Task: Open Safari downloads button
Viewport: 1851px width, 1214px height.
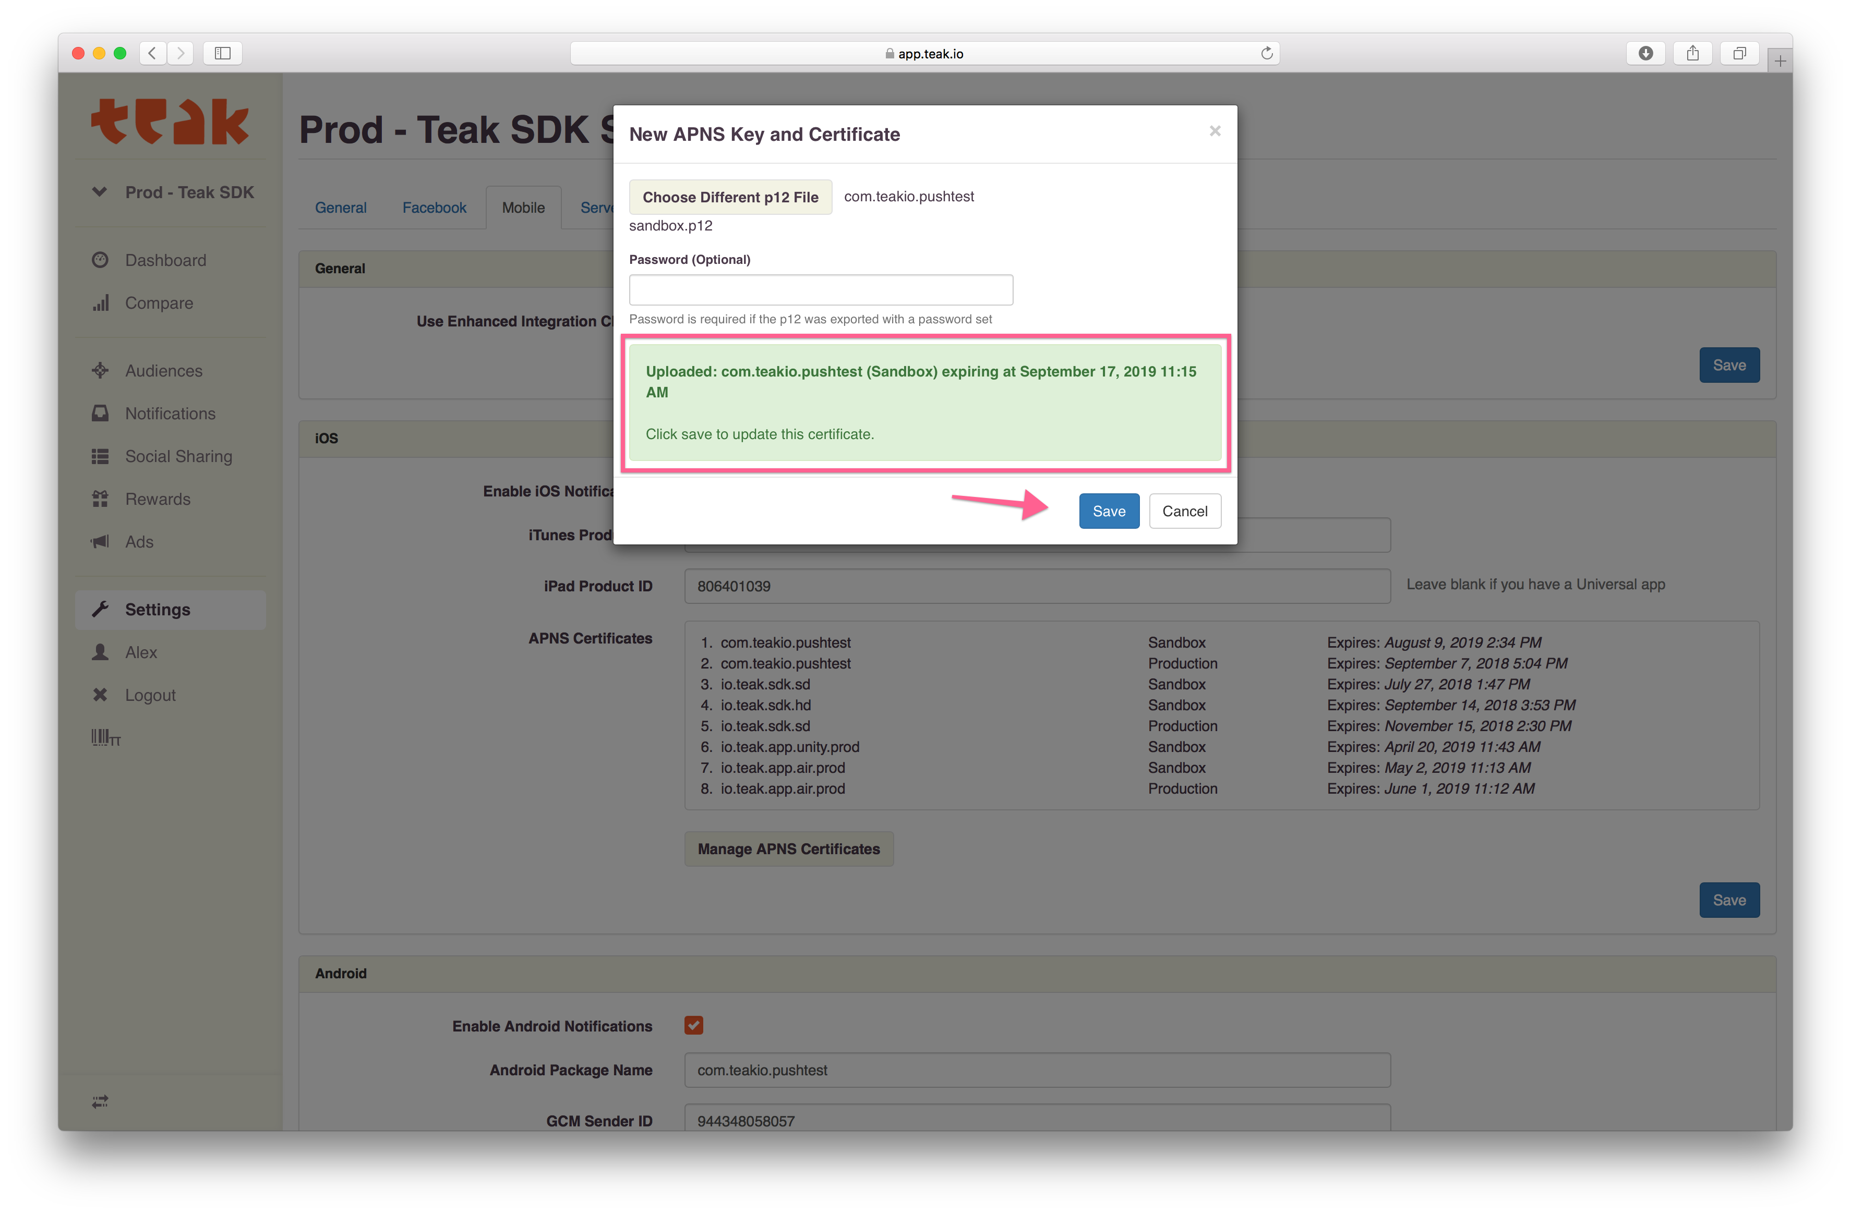Action: [x=1645, y=53]
